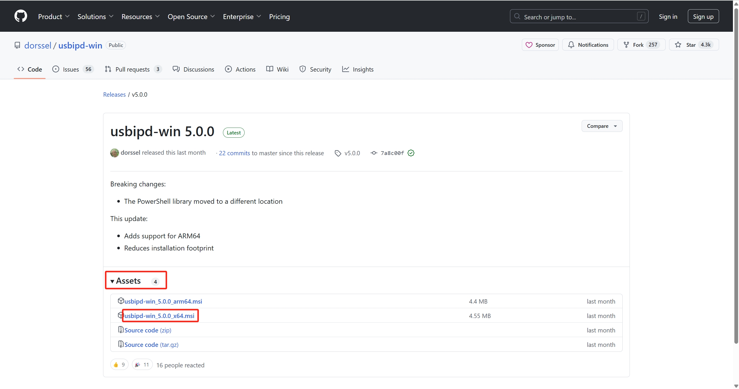This screenshot has width=739, height=389.
Task: Click the Assets count badge 4
Action: tap(155, 282)
